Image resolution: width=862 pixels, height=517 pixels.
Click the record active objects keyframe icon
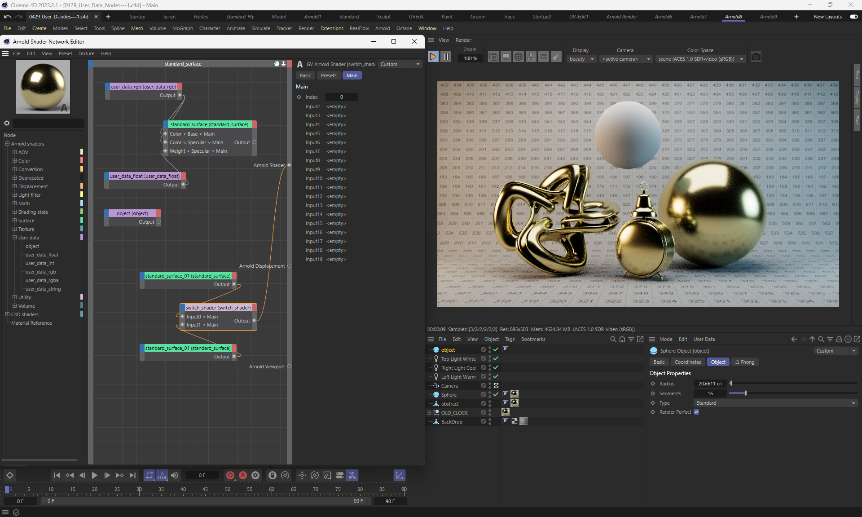click(x=230, y=475)
